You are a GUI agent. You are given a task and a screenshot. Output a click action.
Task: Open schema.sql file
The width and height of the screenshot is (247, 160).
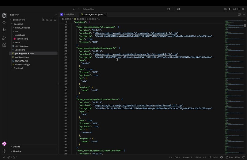[22, 39]
